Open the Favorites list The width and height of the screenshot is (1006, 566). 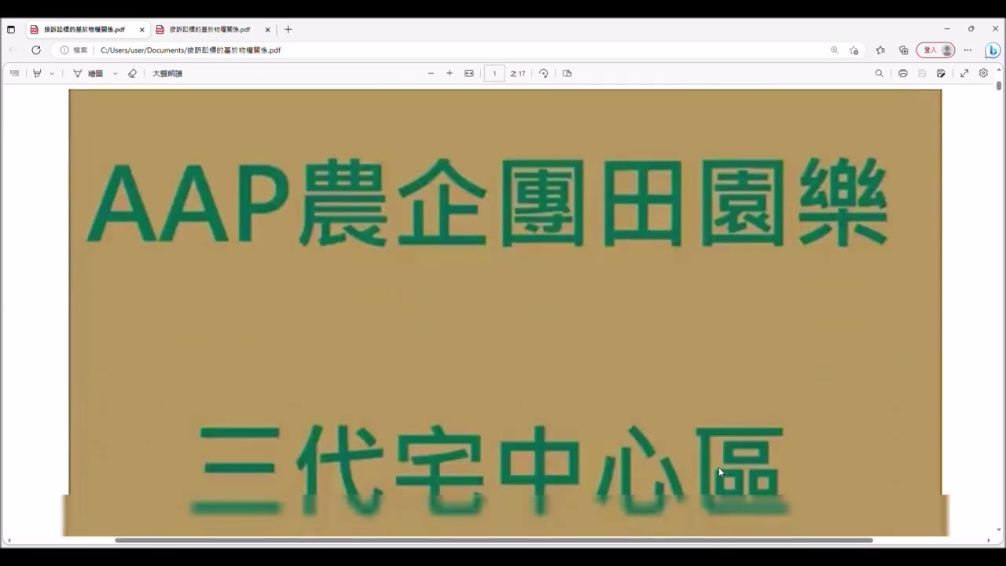(x=880, y=50)
